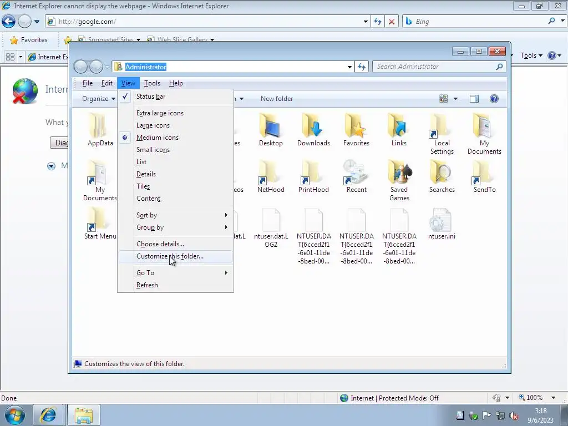This screenshot has width=568, height=426.
Task: Click the IE help icon in command bar
Action: [x=552, y=55]
